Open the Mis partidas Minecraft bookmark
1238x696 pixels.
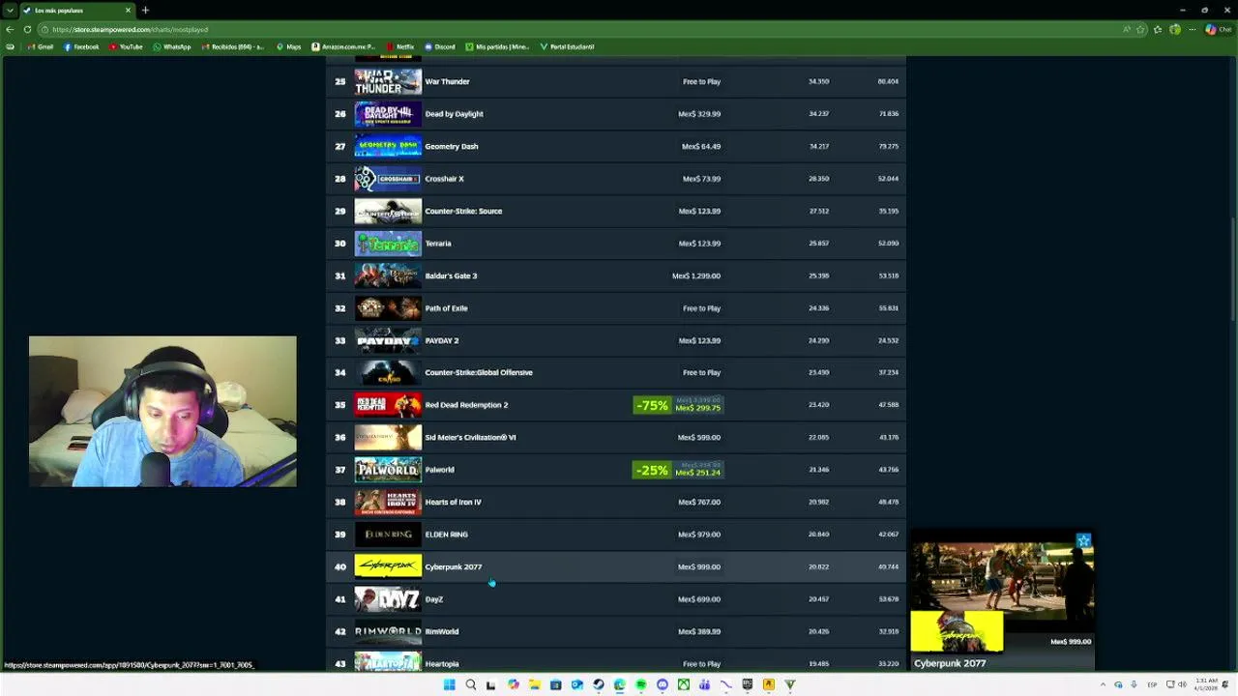pyautogui.click(x=497, y=46)
